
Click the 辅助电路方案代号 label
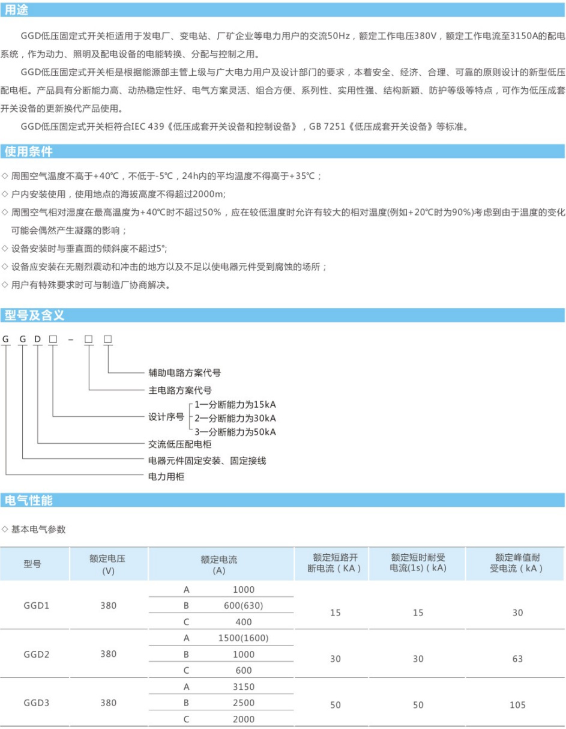[x=184, y=372]
